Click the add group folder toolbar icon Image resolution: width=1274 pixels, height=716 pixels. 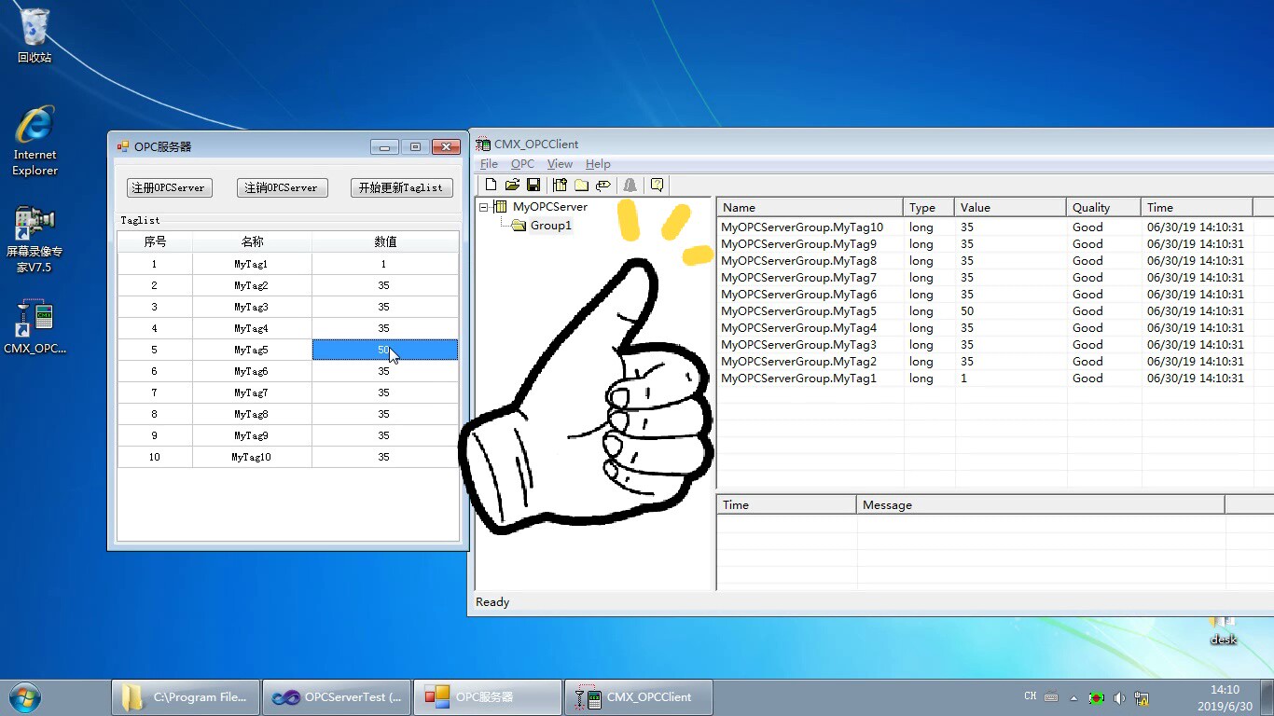point(581,185)
